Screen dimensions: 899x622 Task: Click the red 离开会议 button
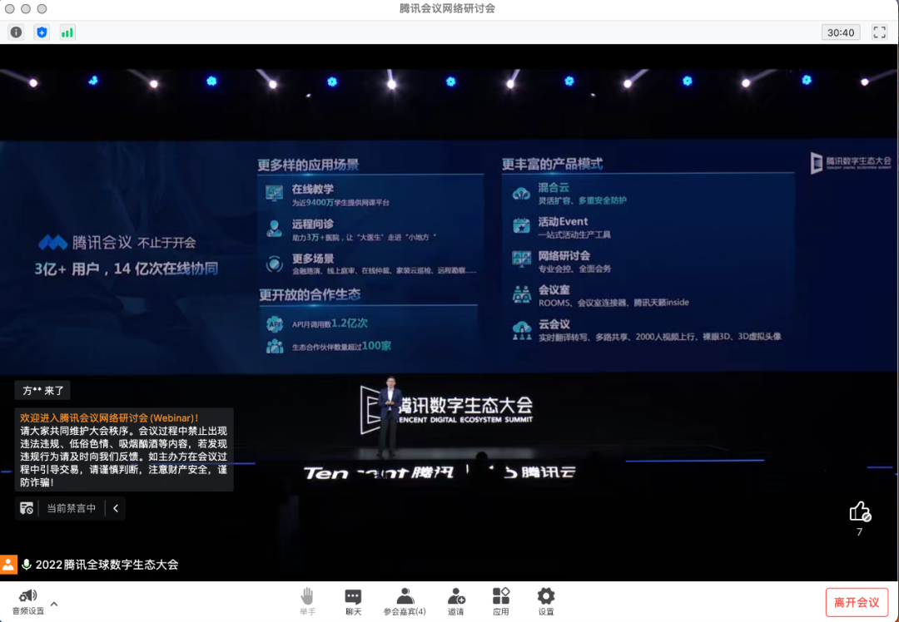click(857, 603)
